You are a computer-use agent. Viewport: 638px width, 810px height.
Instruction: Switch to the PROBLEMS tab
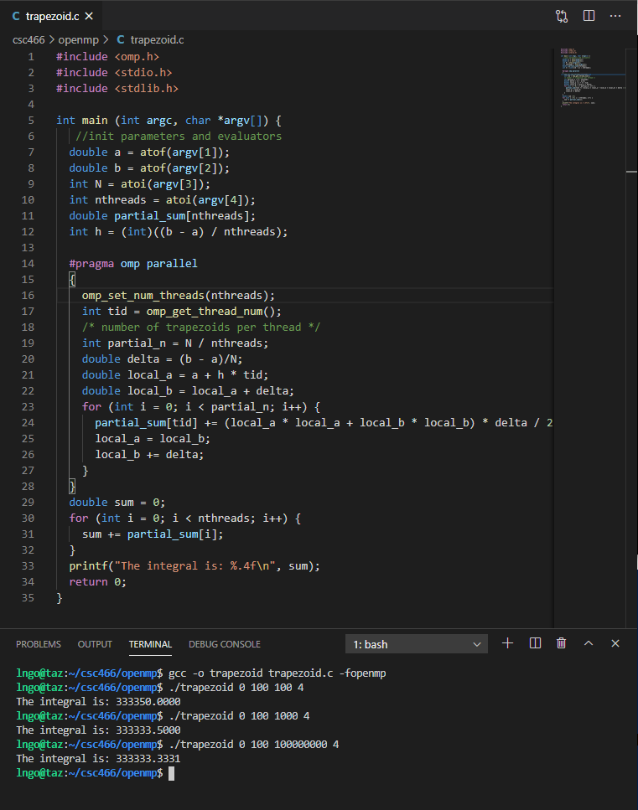(x=39, y=644)
